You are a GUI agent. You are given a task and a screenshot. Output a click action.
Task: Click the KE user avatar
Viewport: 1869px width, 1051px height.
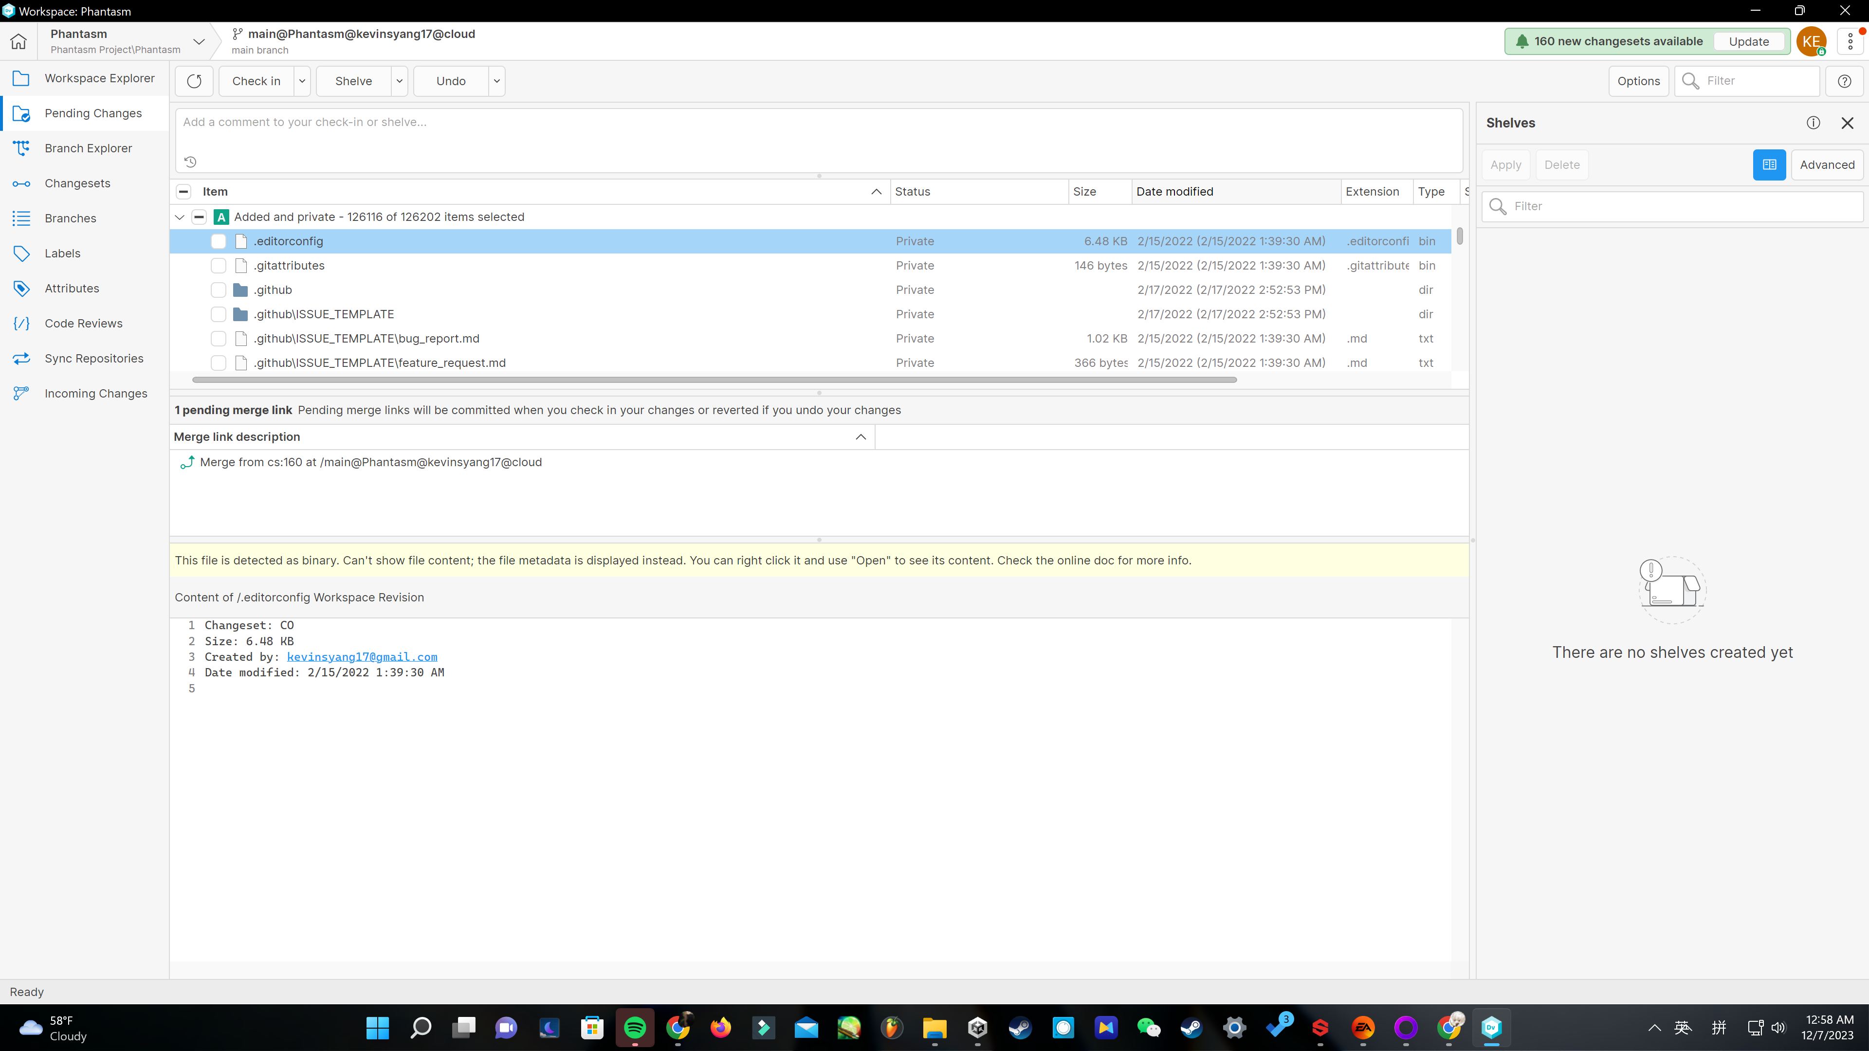click(1811, 41)
